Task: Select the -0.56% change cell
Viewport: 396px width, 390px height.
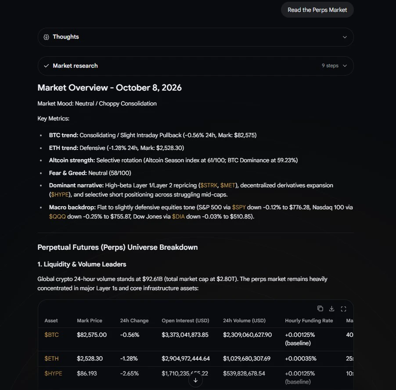Action: [130, 335]
